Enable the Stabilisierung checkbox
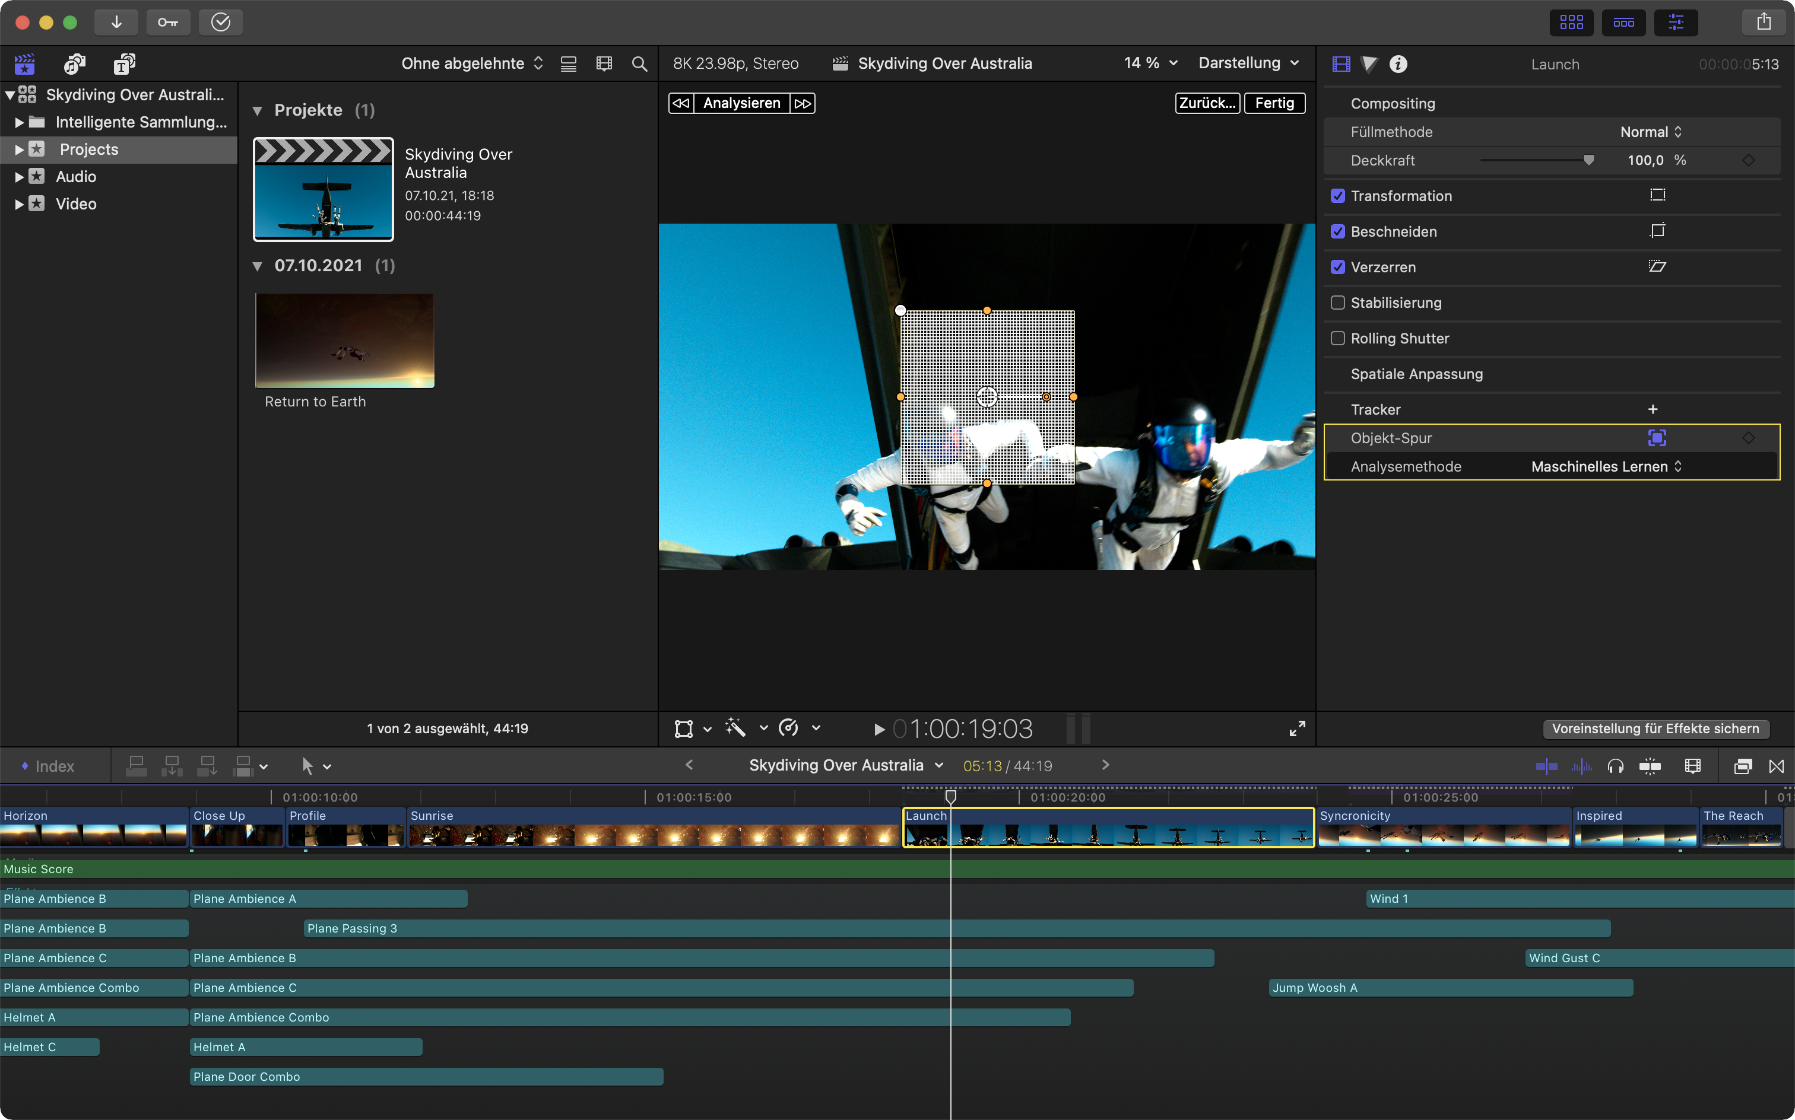The image size is (1795, 1120). pyautogui.click(x=1338, y=302)
